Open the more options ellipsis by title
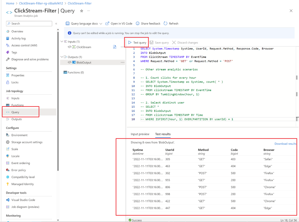Screen dimensions: 299x222 click(x=89, y=11)
